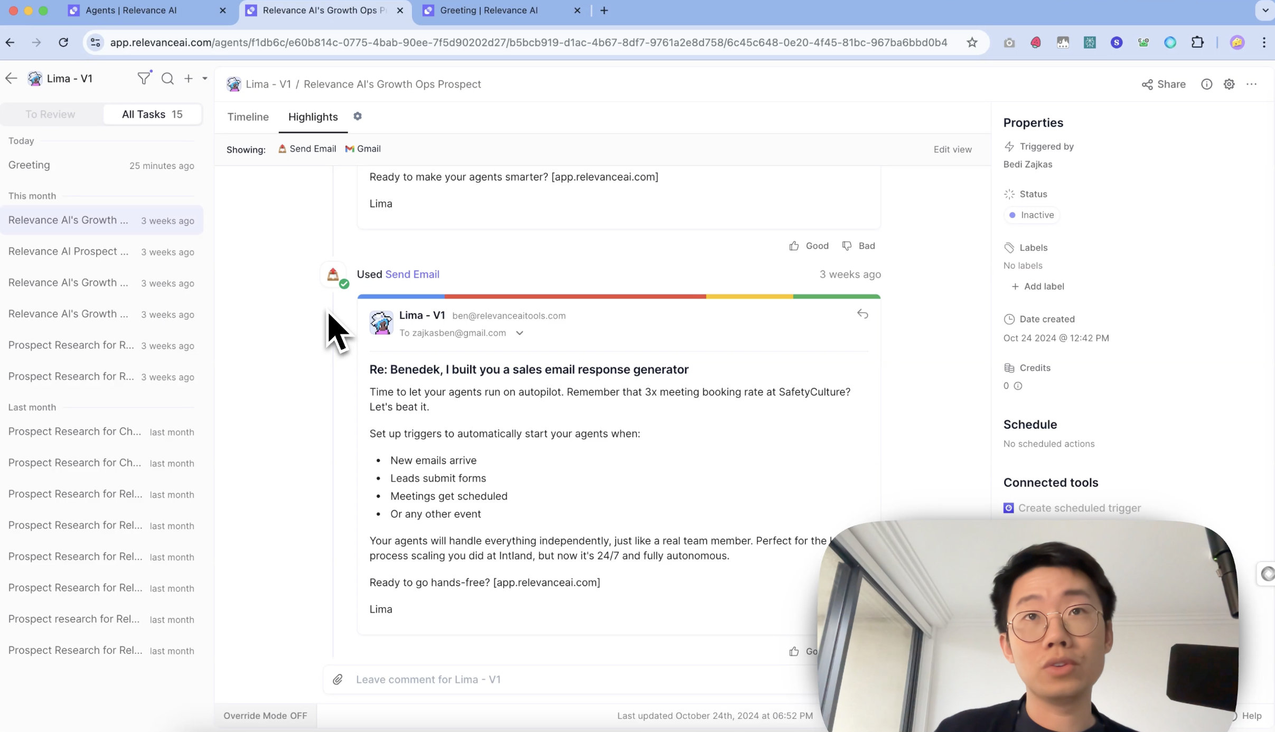This screenshot has height=732, width=1275.
Task: Attach a file with paperclip icon
Action: 337,679
